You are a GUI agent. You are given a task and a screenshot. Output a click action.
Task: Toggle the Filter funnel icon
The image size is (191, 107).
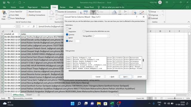[x=93, y=12]
